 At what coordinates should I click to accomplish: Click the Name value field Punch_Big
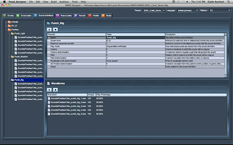[135, 38]
